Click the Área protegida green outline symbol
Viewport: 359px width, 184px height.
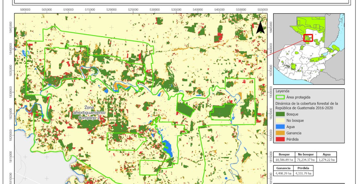pyautogui.click(x=281, y=97)
